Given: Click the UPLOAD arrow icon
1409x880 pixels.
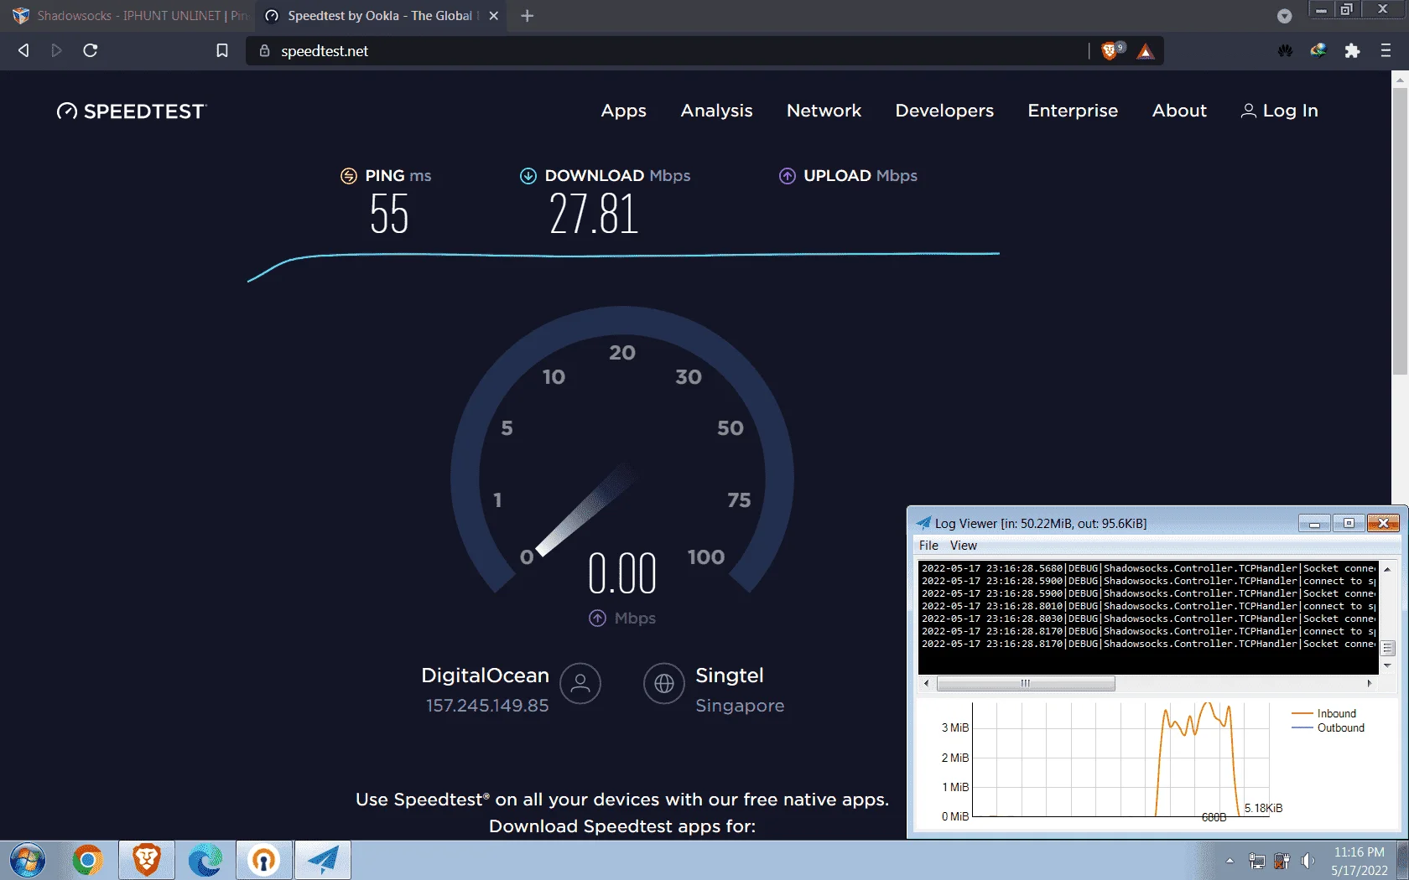Looking at the screenshot, I should point(788,176).
